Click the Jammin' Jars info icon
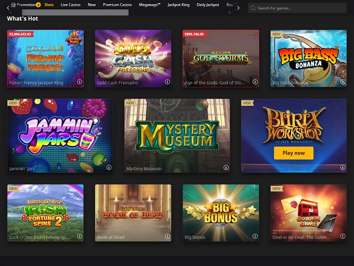The image size is (354, 266). pos(109,168)
